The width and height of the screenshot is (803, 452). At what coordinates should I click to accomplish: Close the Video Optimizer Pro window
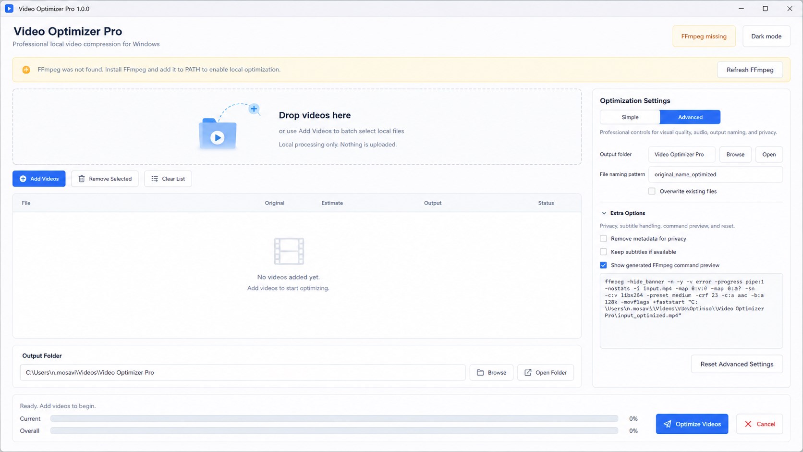click(790, 9)
